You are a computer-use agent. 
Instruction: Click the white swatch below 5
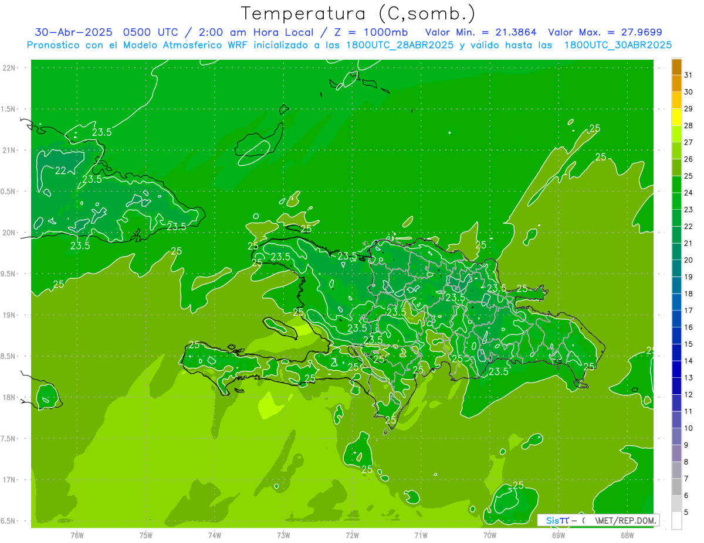pyautogui.click(x=676, y=521)
